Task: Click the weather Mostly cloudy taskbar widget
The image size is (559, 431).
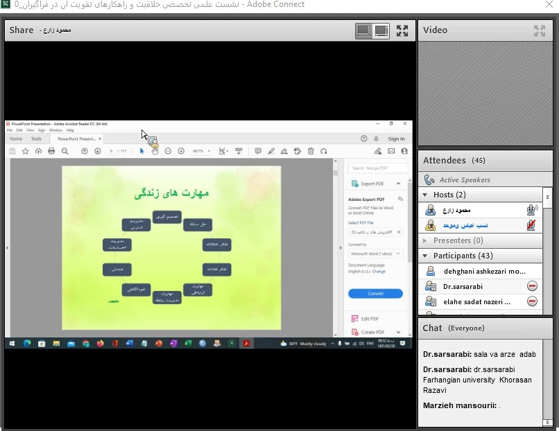Action: (x=303, y=344)
